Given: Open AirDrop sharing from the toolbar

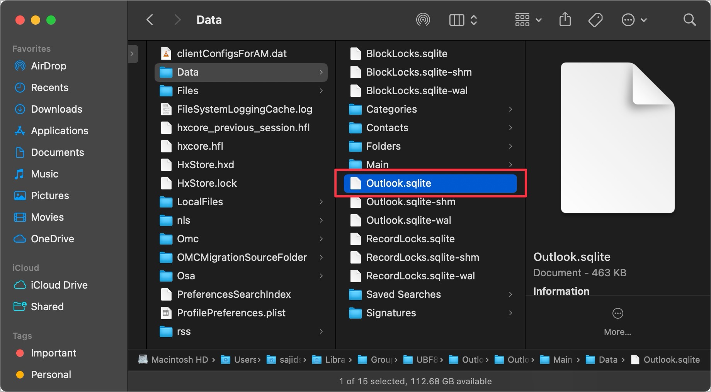Looking at the screenshot, I should (x=423, y=19).
